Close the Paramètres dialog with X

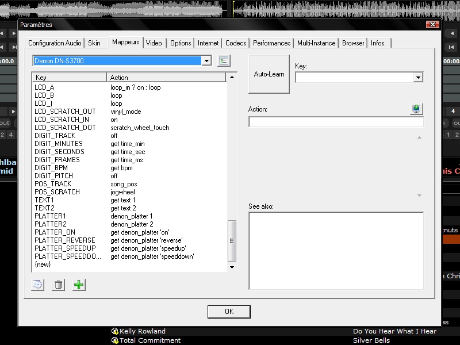pyautogui.click(x=432, y=25)
